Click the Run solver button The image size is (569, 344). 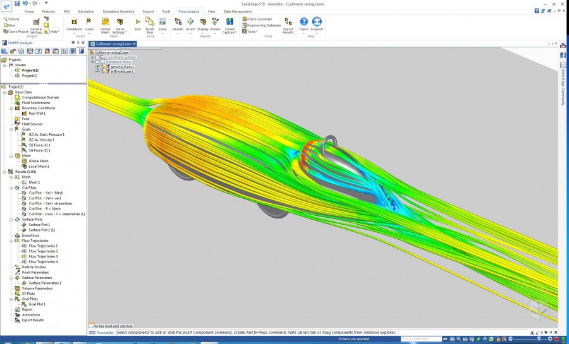138,25
